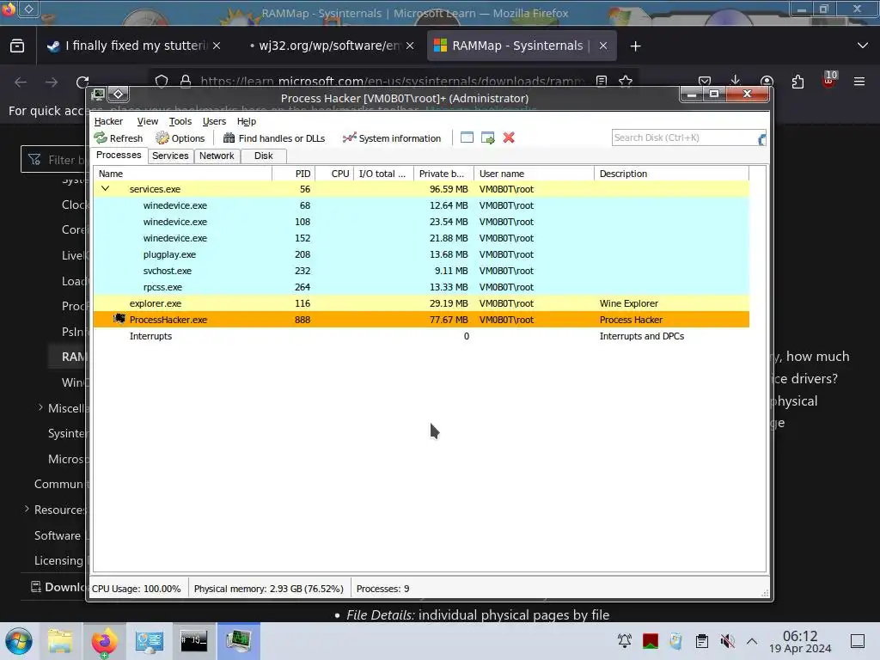Open System information graph button
This screenshot has width=880, height=660.
392,138
